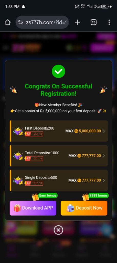Tap the site settings icon in address bar
The image size is (117, 263).
click(21, 22)
